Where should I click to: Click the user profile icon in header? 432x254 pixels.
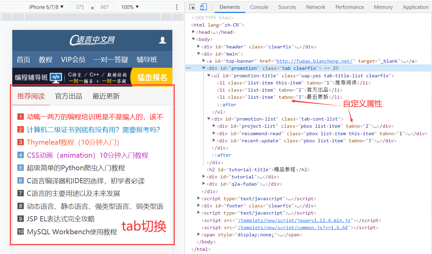click(x=162, y=40)
